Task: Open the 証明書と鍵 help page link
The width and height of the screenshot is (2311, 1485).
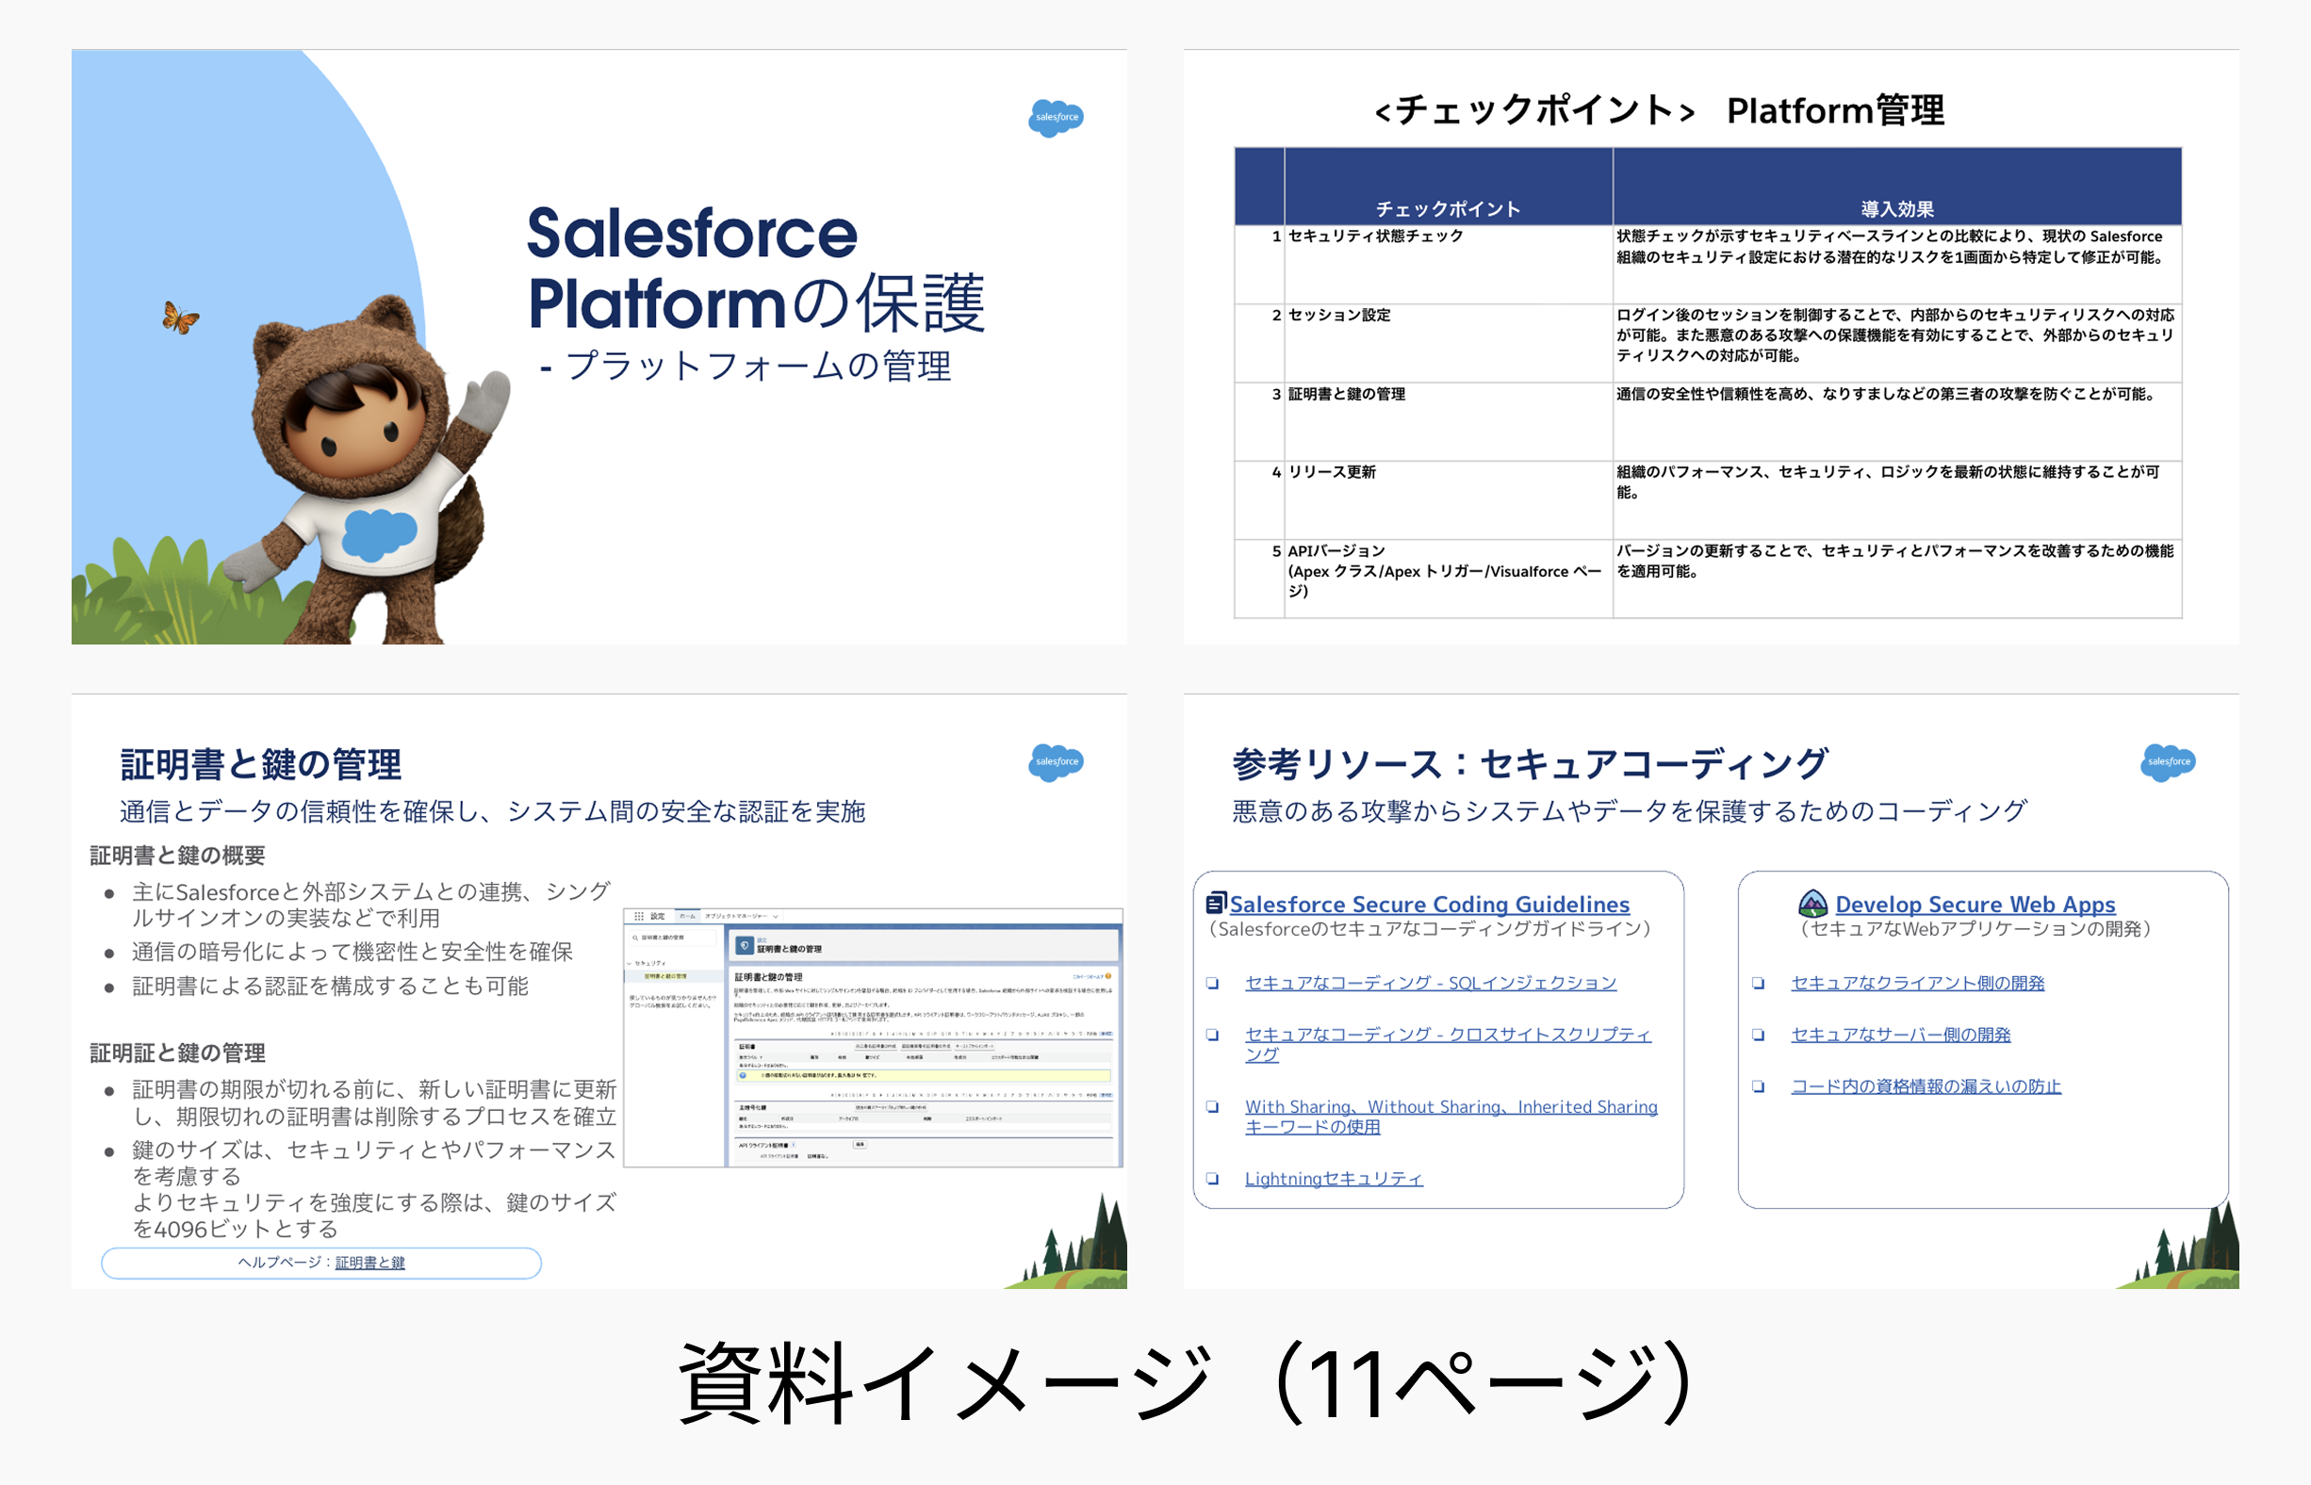Action: (369, 1263)
